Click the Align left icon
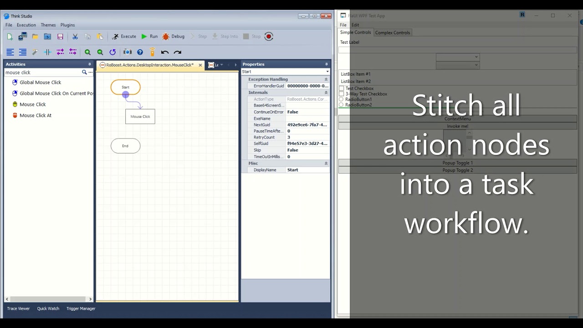 (x=10, y=52)
